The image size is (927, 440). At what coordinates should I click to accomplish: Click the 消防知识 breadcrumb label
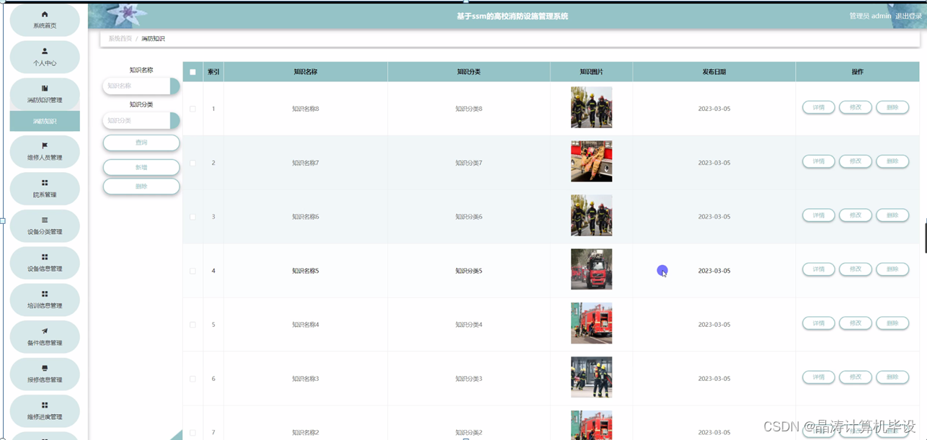tap(153, 38)
